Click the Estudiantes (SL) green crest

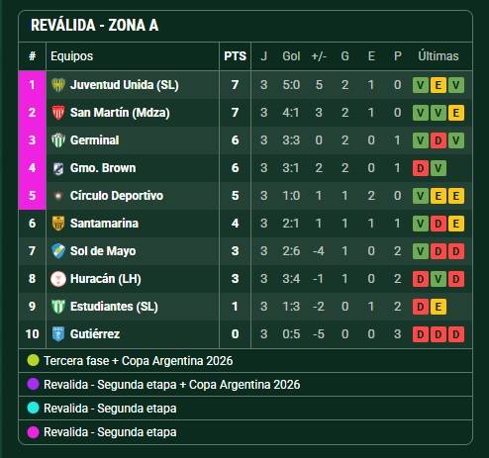coord(58,307)
